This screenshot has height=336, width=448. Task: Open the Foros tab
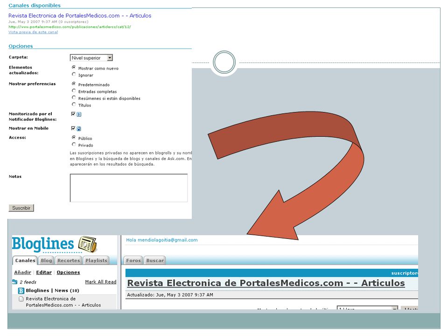coord(133,260)
